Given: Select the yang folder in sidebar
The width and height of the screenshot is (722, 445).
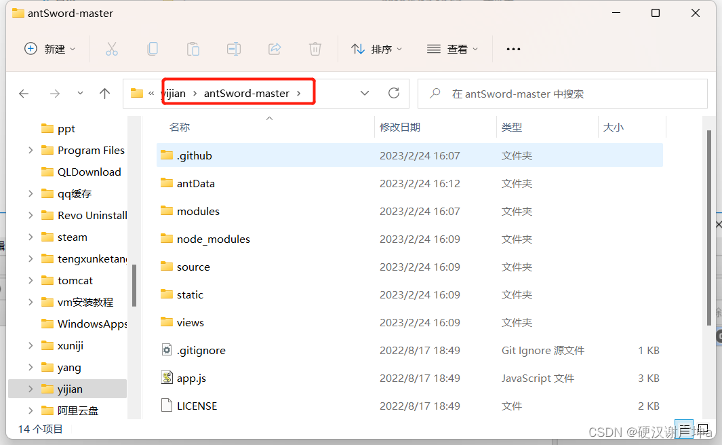Looking at the screenshot, I should click(x=61, y=367).
